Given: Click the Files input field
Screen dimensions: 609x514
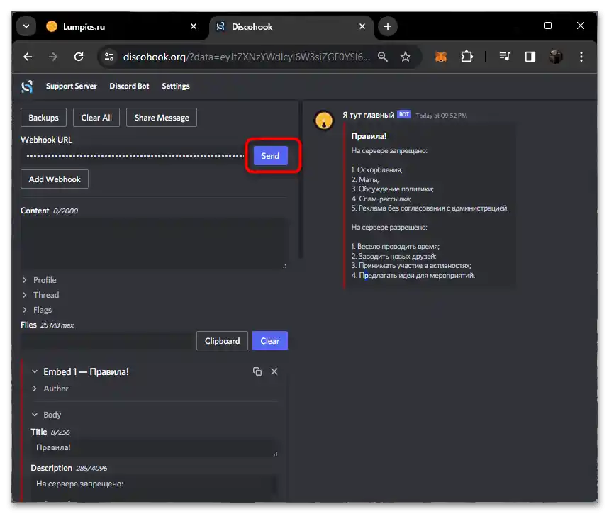Looking at the screenshot, I should [x=107, y=341].
